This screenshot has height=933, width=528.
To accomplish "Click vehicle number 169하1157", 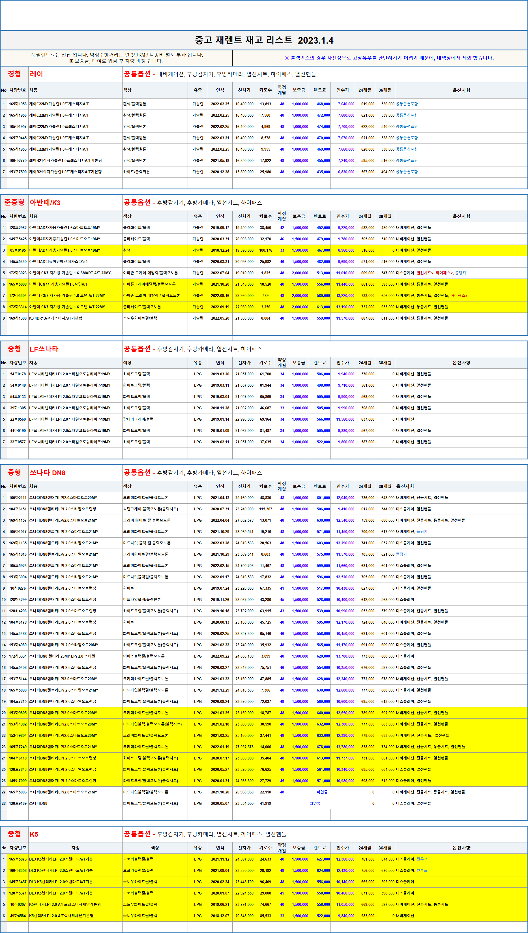I will 18,520.
